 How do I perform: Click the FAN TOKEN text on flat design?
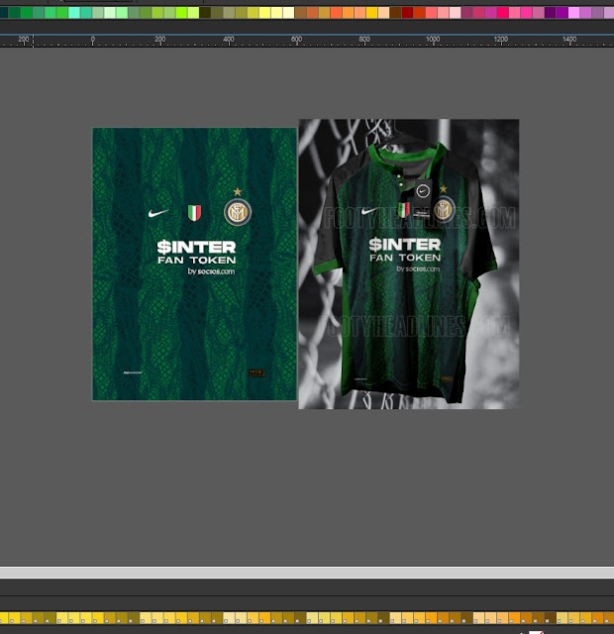tap(197, 260)
